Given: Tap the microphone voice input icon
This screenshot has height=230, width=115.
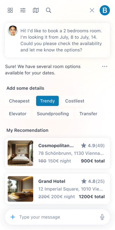Looking at the screenshot, I should [102, 217].
